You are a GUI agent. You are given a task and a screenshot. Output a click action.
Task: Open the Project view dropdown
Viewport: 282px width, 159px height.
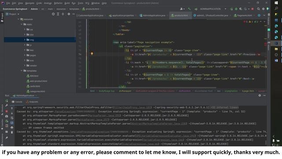13,14
